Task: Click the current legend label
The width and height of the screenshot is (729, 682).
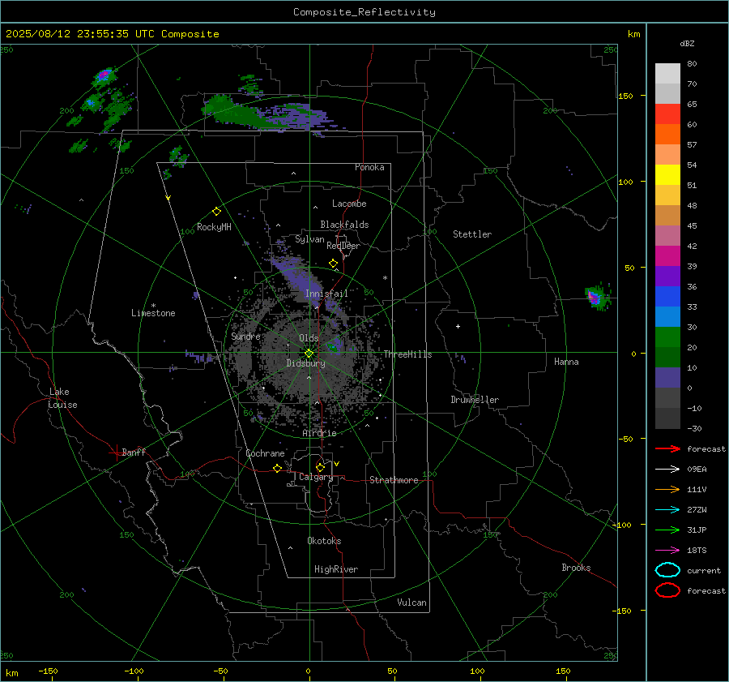Action: tap(704, 570)
